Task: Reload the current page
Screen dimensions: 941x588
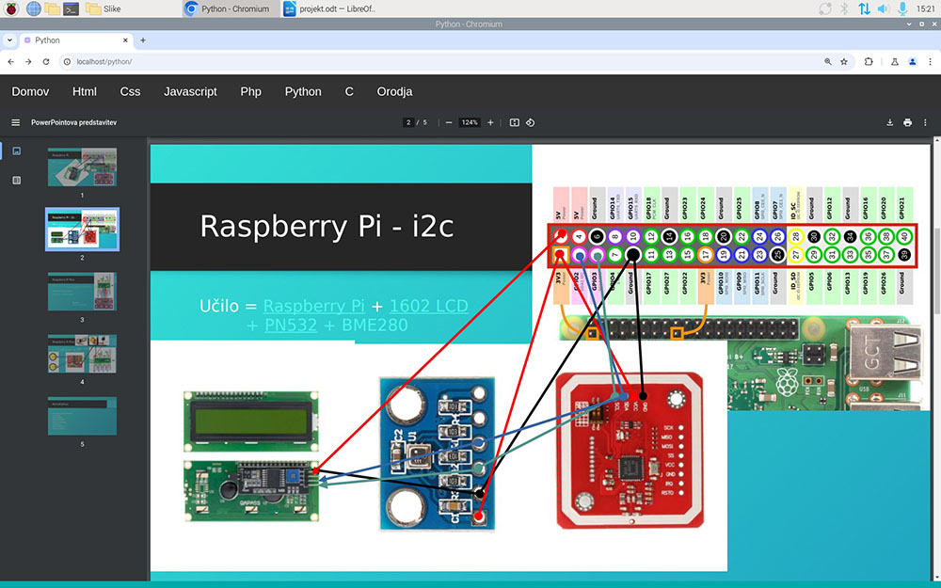Action: tap(45, 61)
